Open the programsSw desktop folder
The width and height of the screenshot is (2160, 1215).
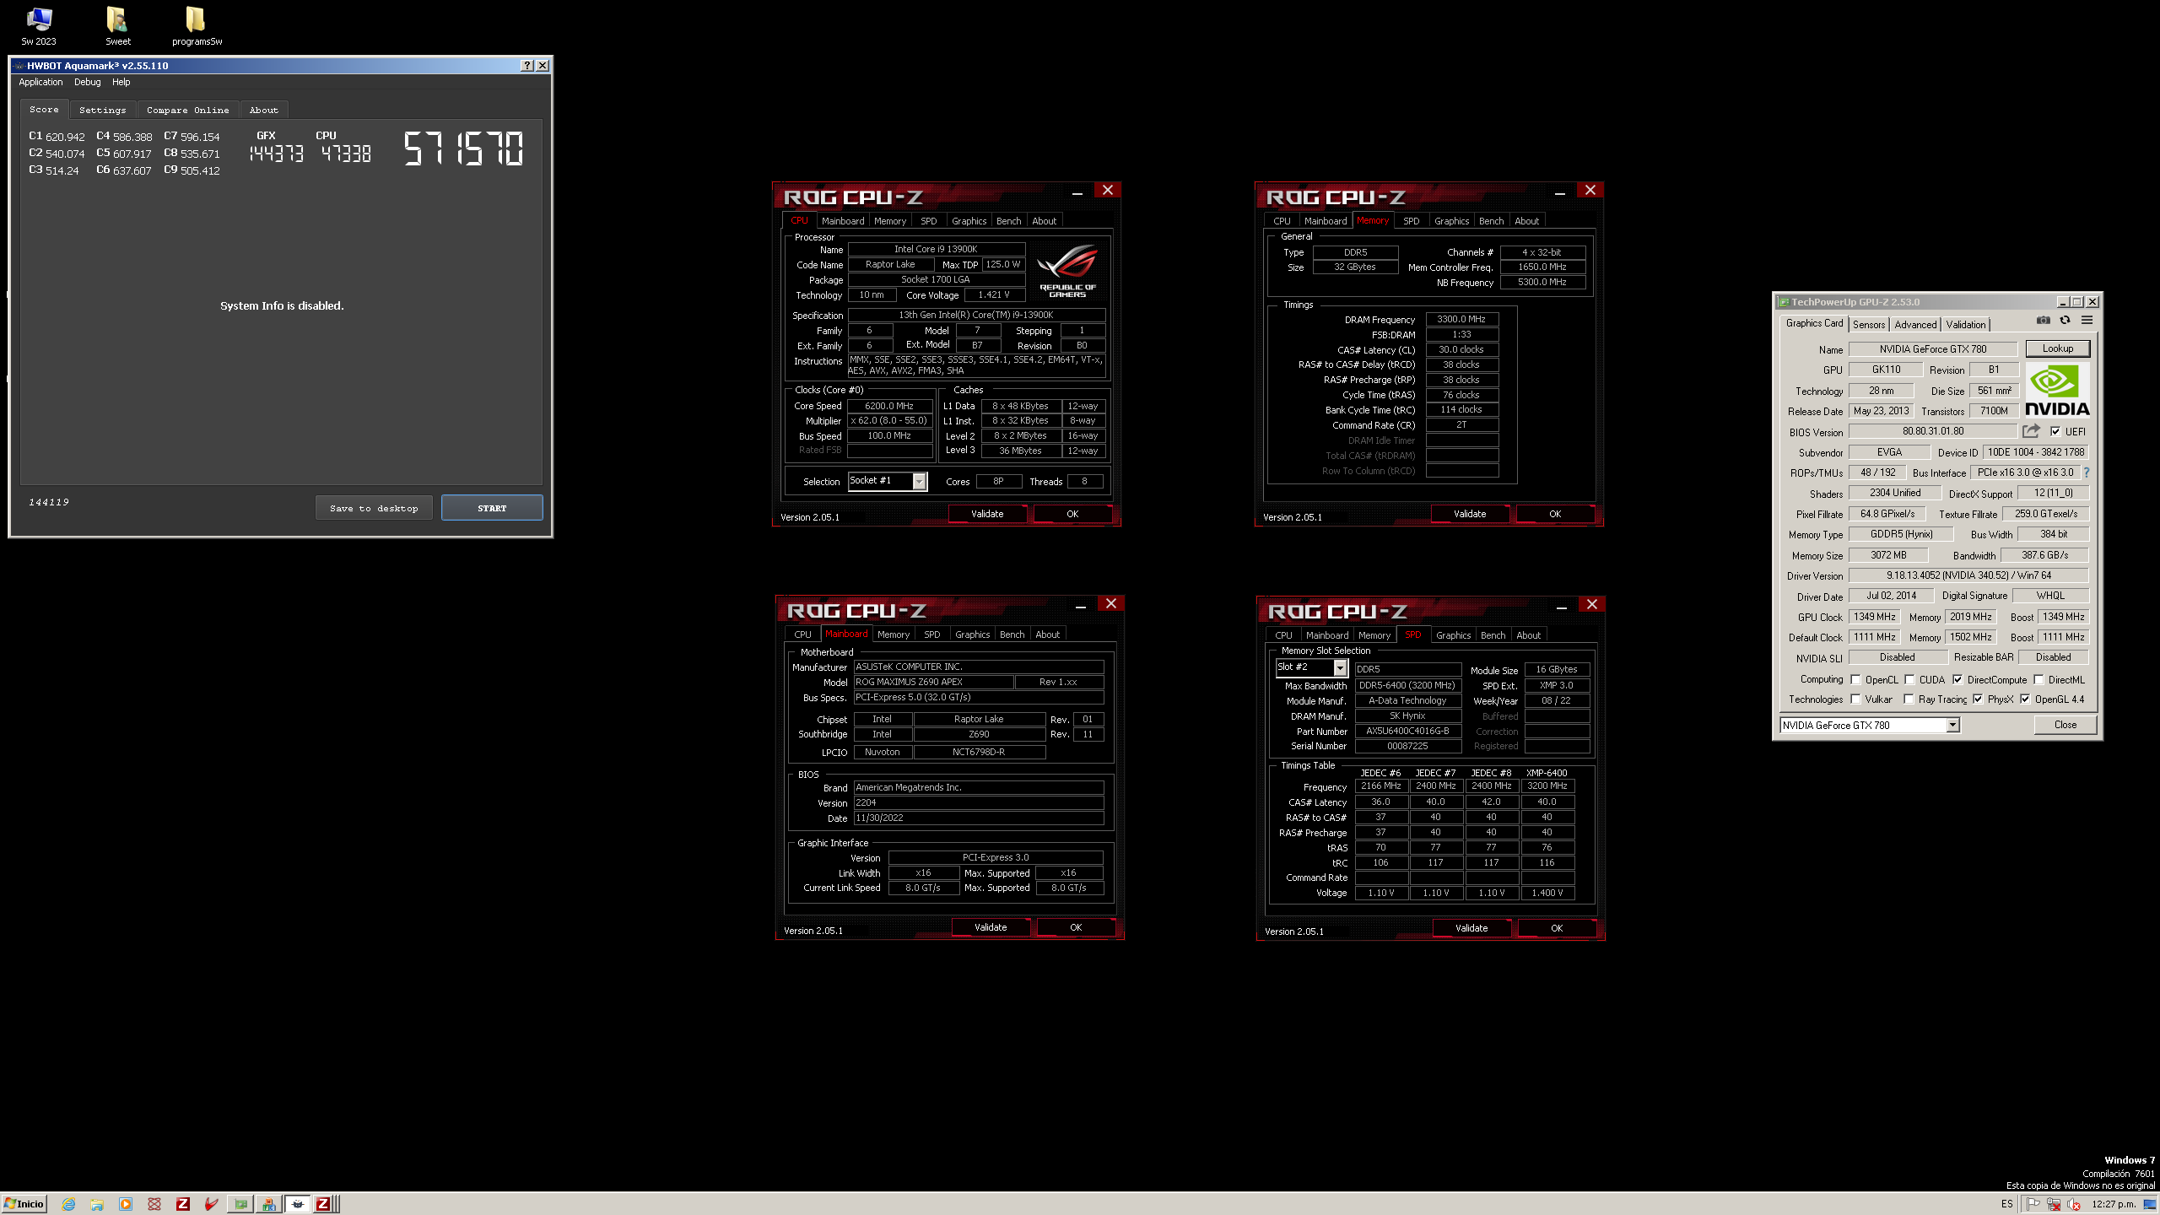coord(197,26)
